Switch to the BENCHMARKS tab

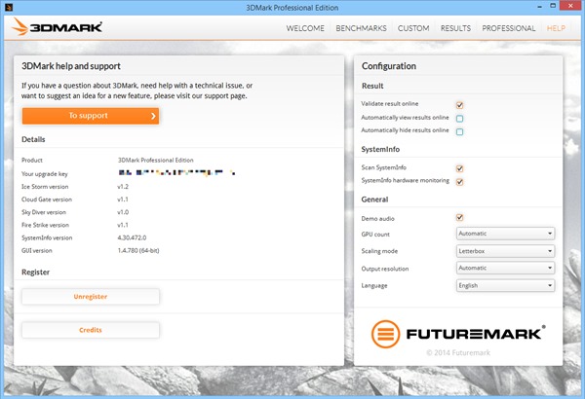coord(361,28)
